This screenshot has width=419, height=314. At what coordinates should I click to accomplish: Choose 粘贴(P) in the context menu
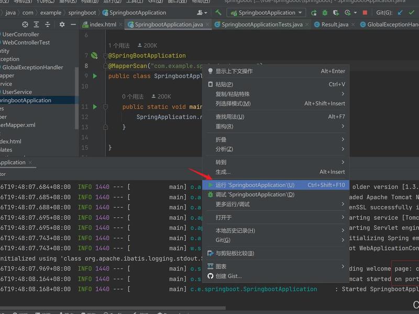(276, 84)
